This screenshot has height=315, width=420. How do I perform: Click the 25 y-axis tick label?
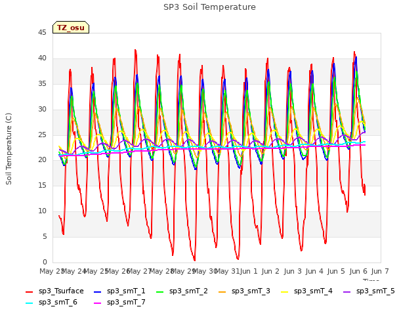[42, 135]
